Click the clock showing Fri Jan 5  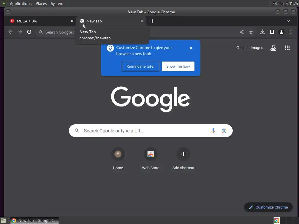285,3
